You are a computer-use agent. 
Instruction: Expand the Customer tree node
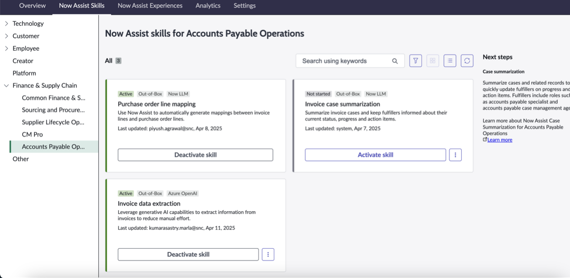coord(6,36)
